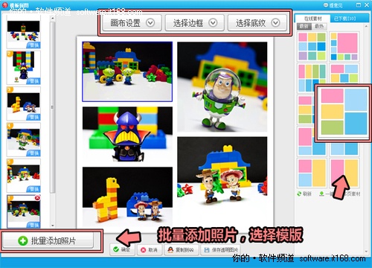Click the 复制到QQ button
Screen dimensions: 372x268
click(182, 249)
